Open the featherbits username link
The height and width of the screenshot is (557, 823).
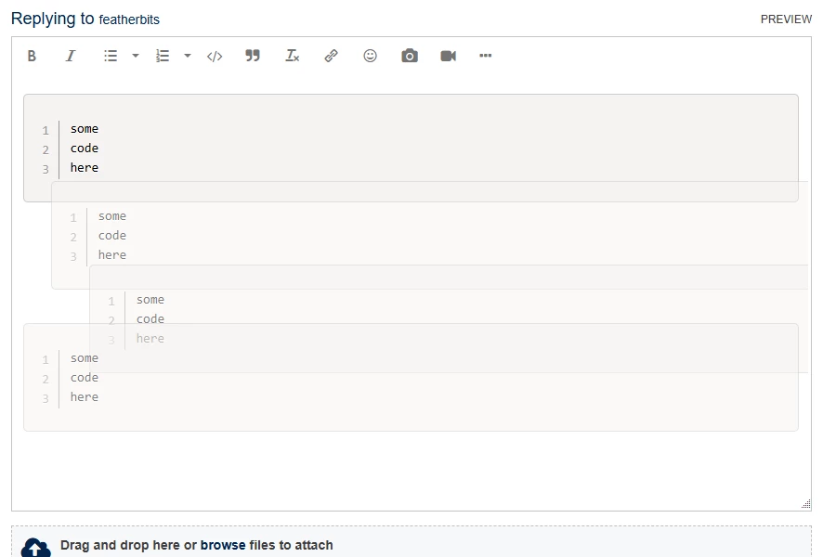129,19
